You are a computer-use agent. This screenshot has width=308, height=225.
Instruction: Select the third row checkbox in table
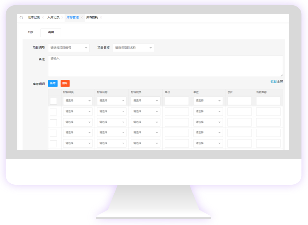[53, 122]
